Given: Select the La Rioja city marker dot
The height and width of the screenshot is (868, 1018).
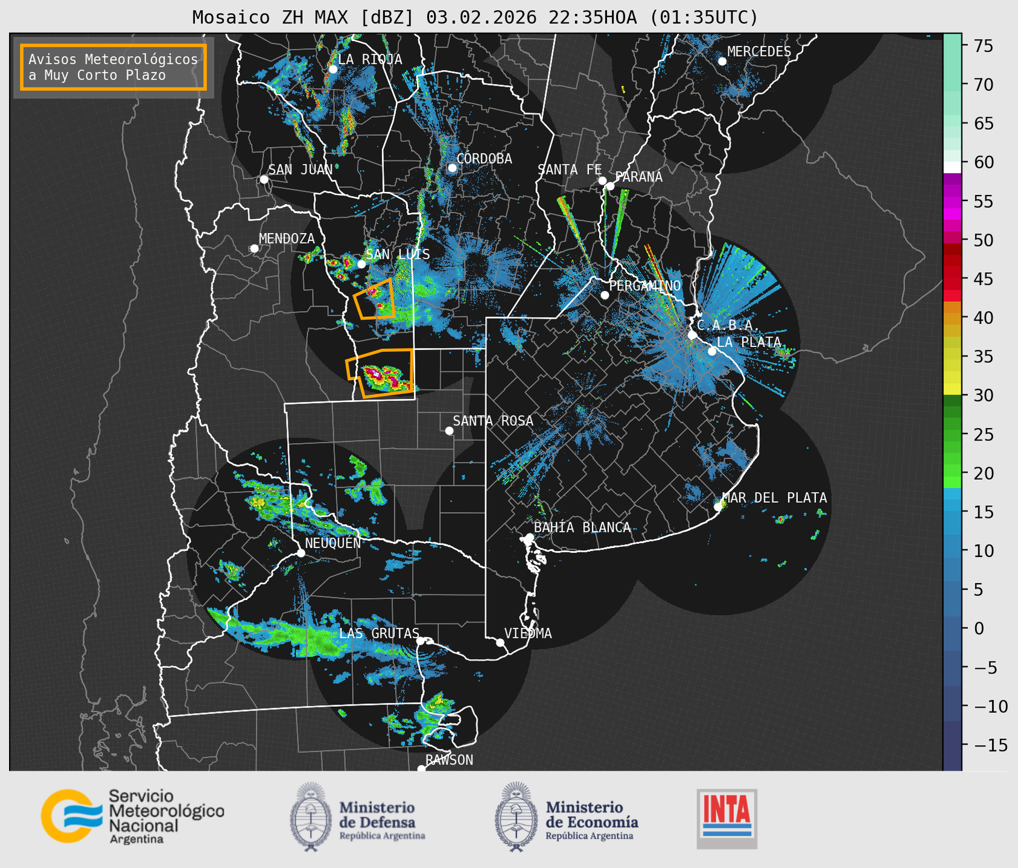Looking at the screenshot, I should coord(332,69).
